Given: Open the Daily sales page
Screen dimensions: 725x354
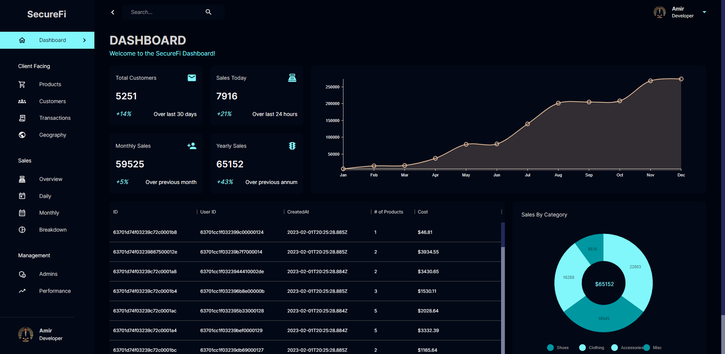Looking at the screenshot, I should (x=45, y=196).
